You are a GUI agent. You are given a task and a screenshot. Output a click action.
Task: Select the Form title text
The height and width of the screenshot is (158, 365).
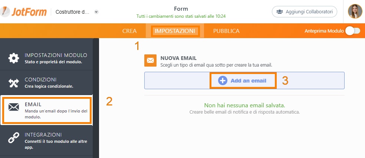[181, 9]
